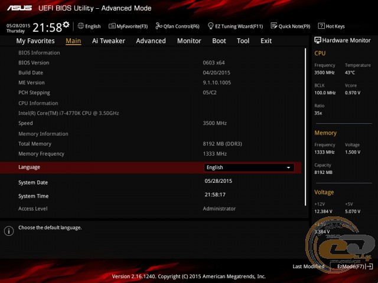Screen dimensions: 378x283
Task: Open Quick Note(F9)
Action: [291, 26]
